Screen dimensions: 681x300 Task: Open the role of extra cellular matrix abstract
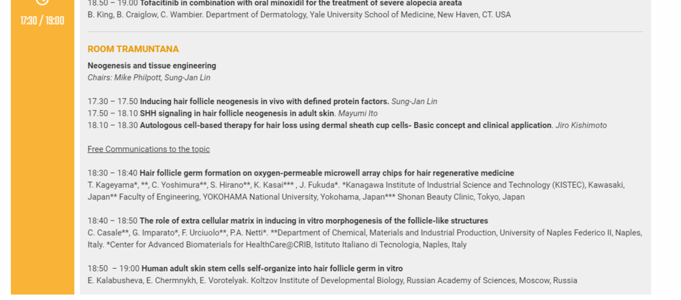coord(314,220)
